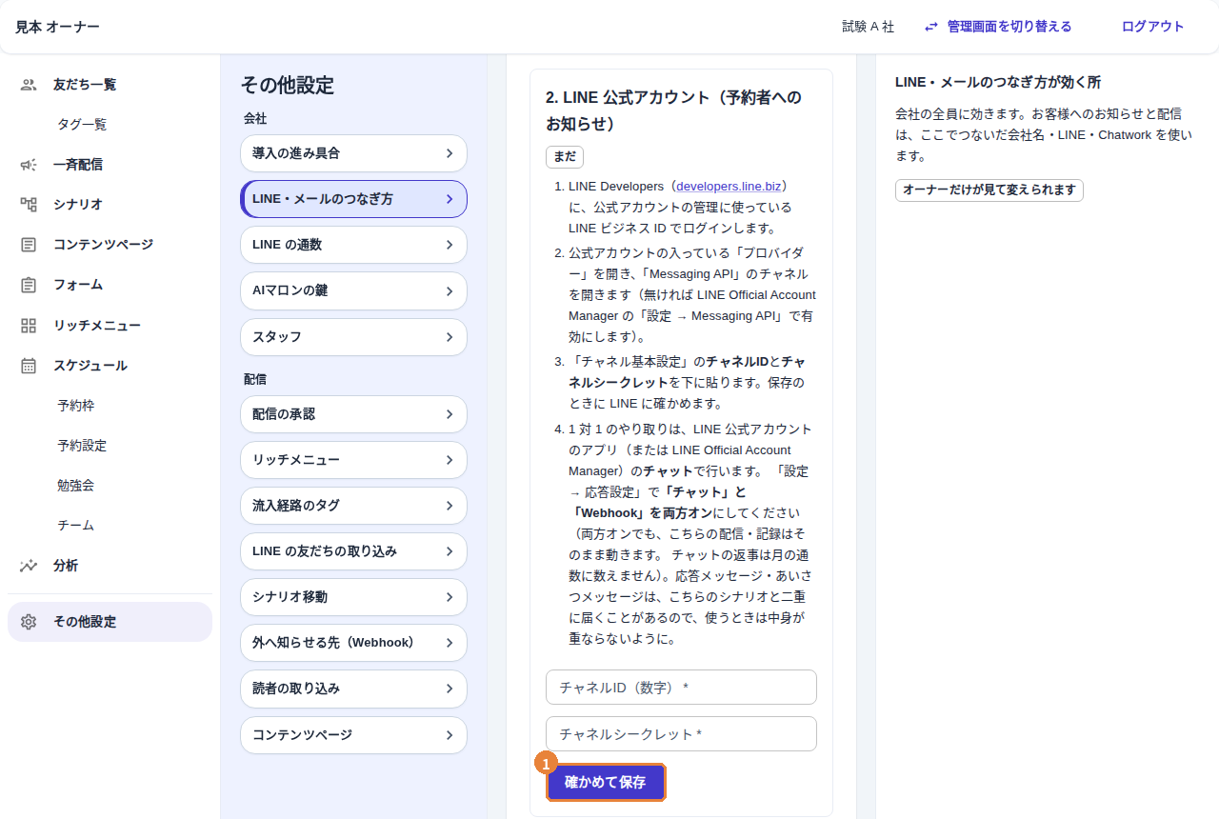This screenshot has height=819, width=1219.
Task: Click the リッチメニュー grid icon
Action: tap(29, 326)
